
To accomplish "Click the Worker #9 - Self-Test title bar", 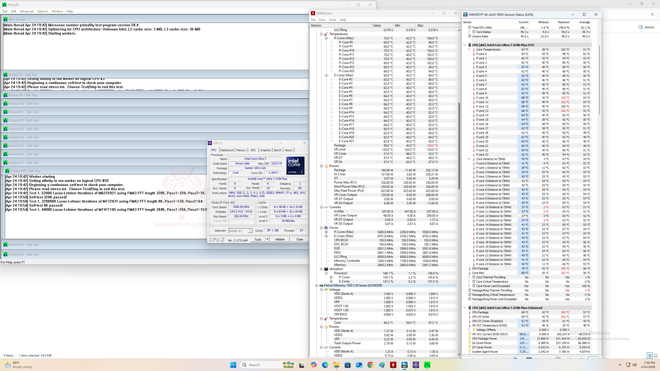I will pyautogui.click(x=155, y=95).
